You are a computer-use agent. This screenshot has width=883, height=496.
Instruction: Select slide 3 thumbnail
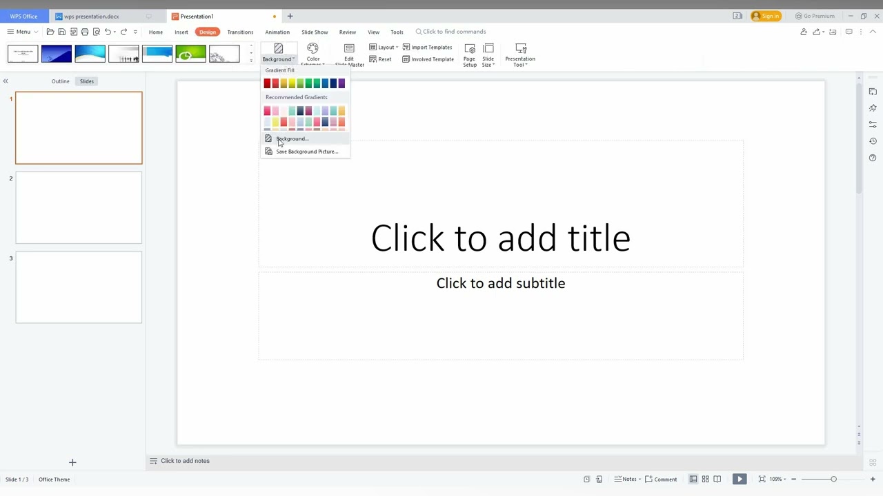(79, 287)
